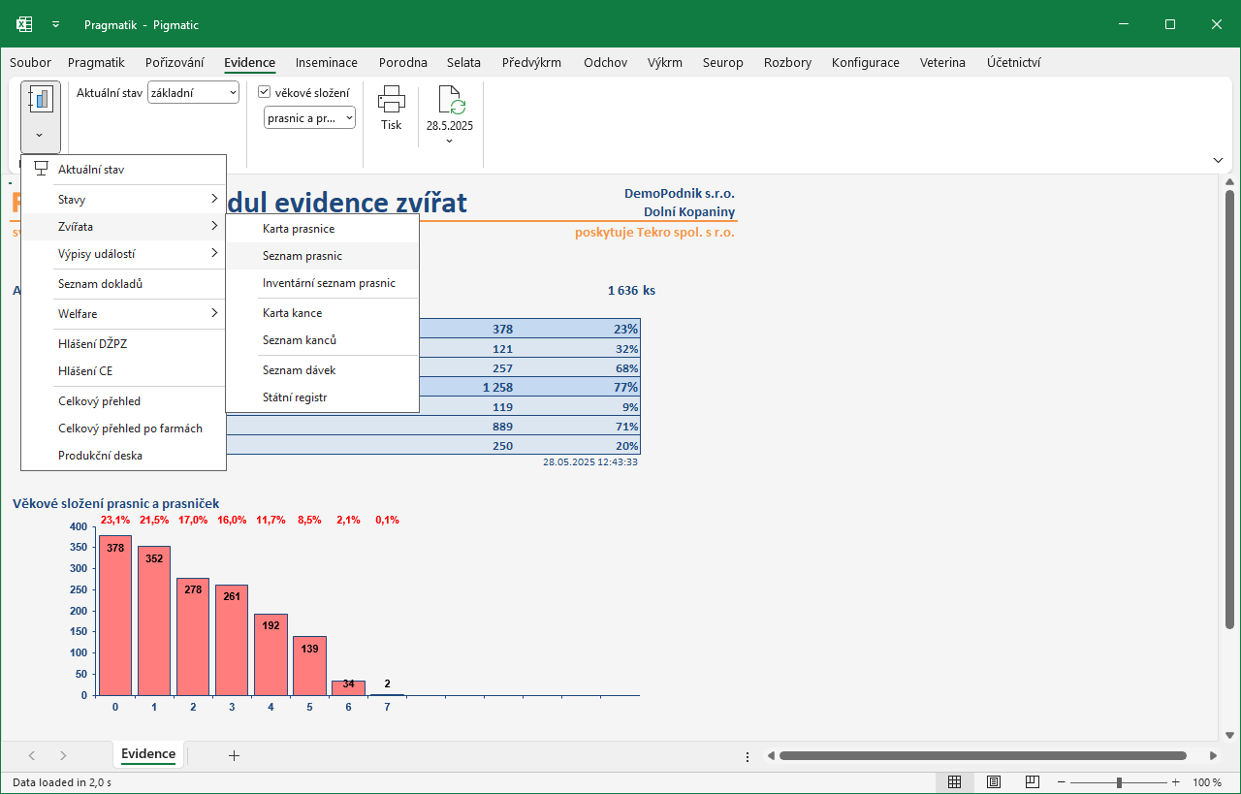Select Aktuální stav menu item
The height and width of the screenshot is (794, 1241).
click(123, 170)
